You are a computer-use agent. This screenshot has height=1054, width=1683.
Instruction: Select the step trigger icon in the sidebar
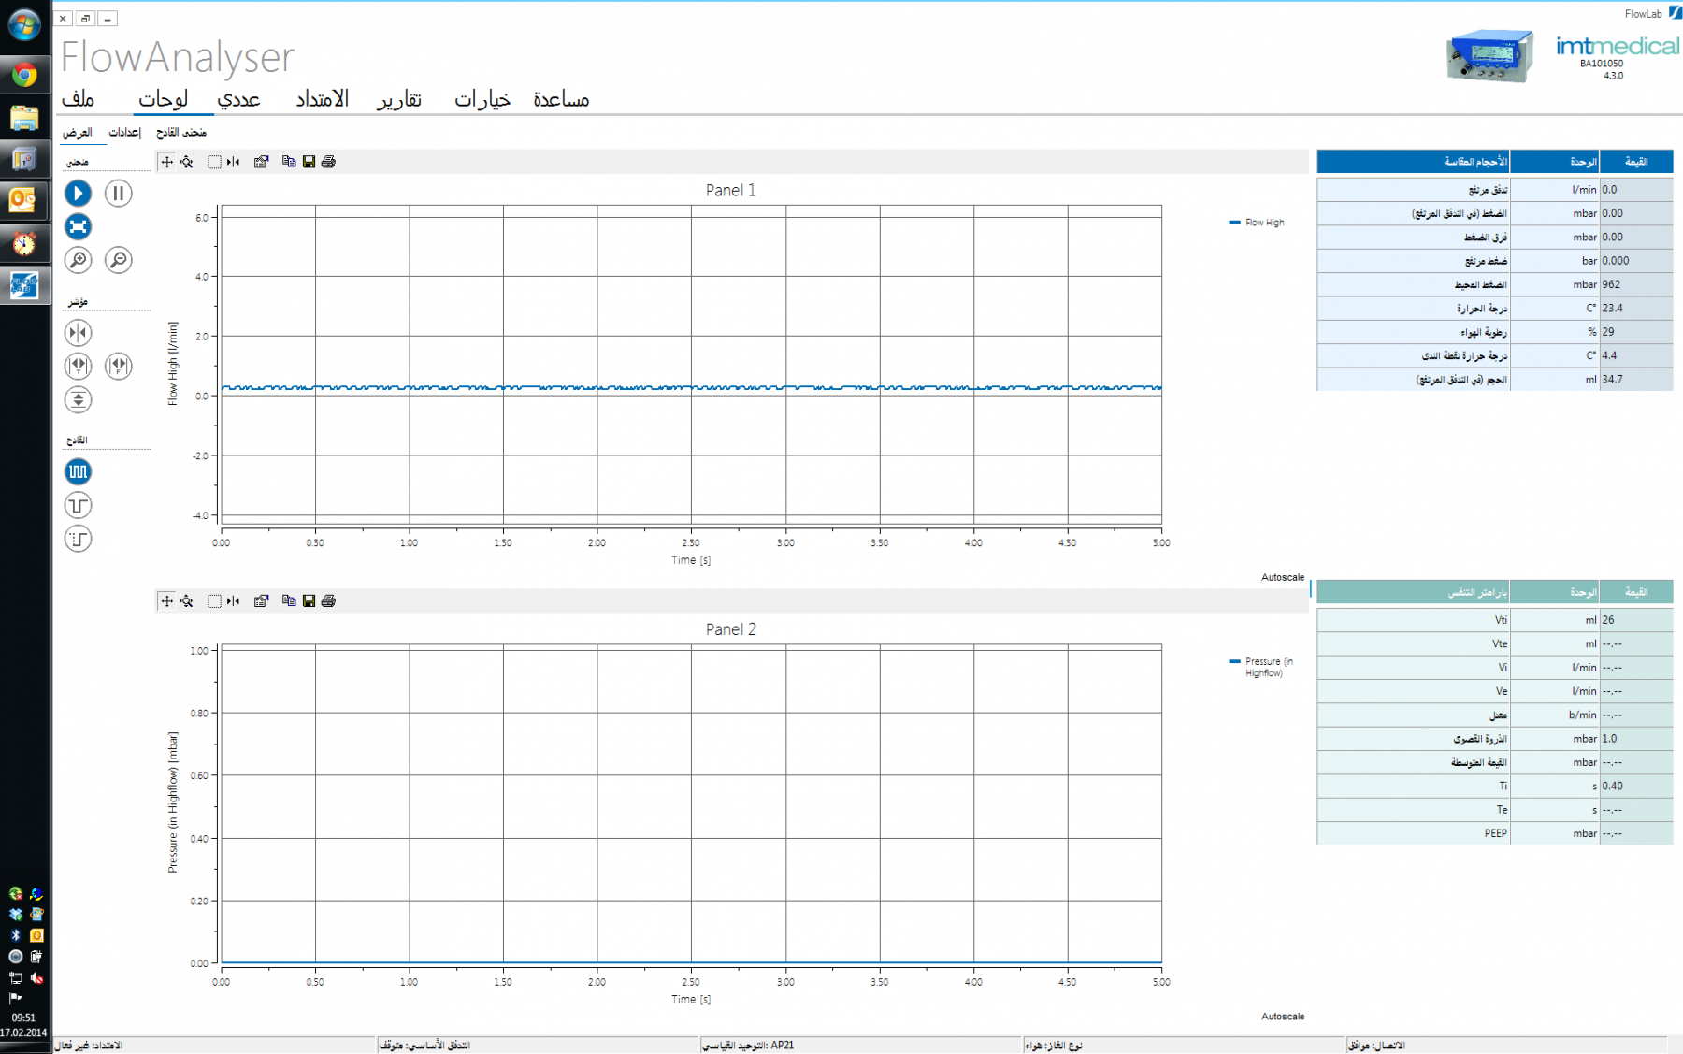coord(78,505)
